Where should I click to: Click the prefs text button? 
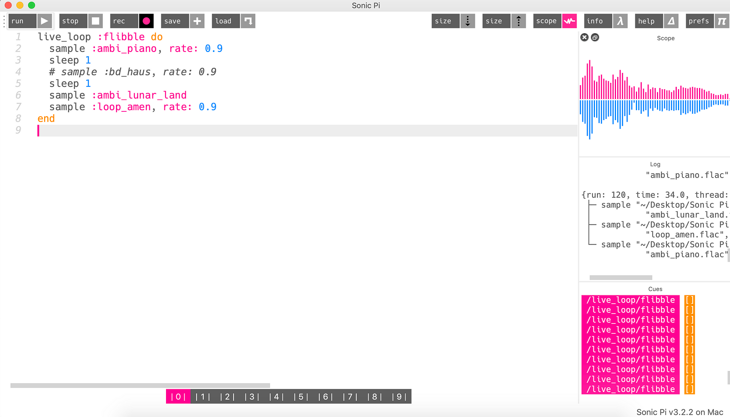point(700,21)
